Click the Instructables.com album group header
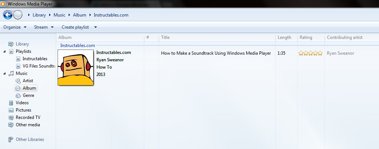This screenshot has width=379, height=149. point(77,46)
